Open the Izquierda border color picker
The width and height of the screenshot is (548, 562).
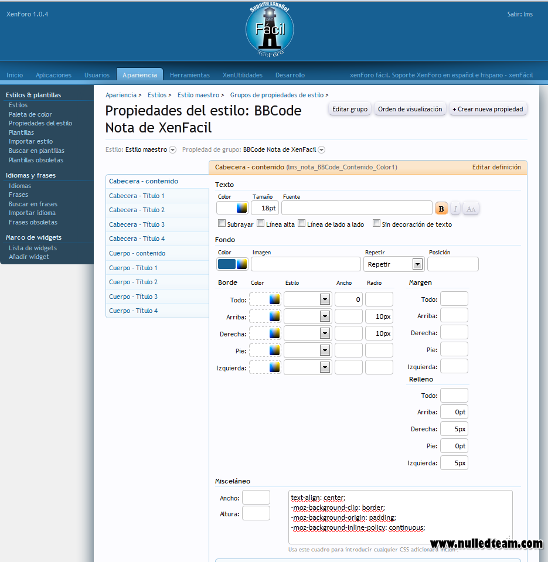click(x=274, y=367)
